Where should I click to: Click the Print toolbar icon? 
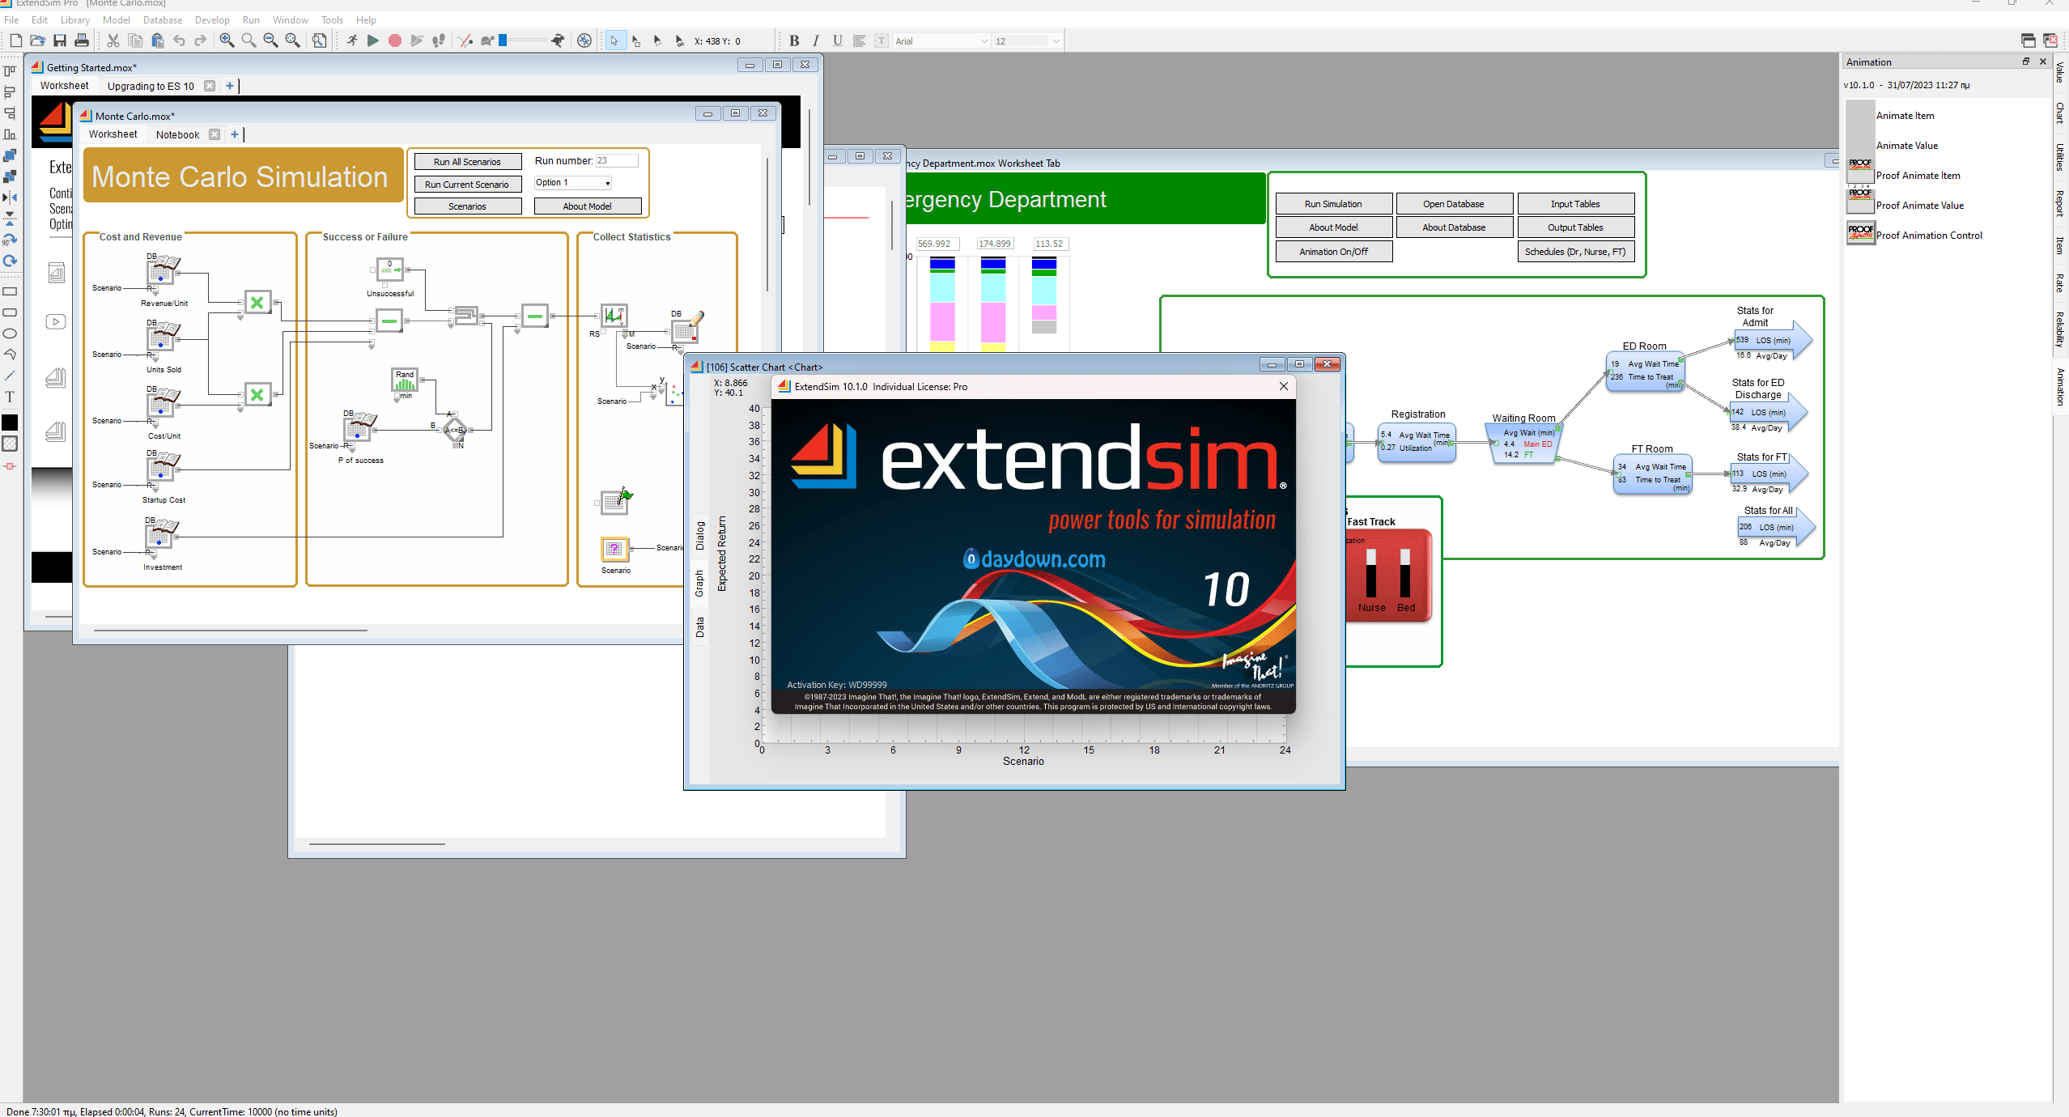(82, 40)
